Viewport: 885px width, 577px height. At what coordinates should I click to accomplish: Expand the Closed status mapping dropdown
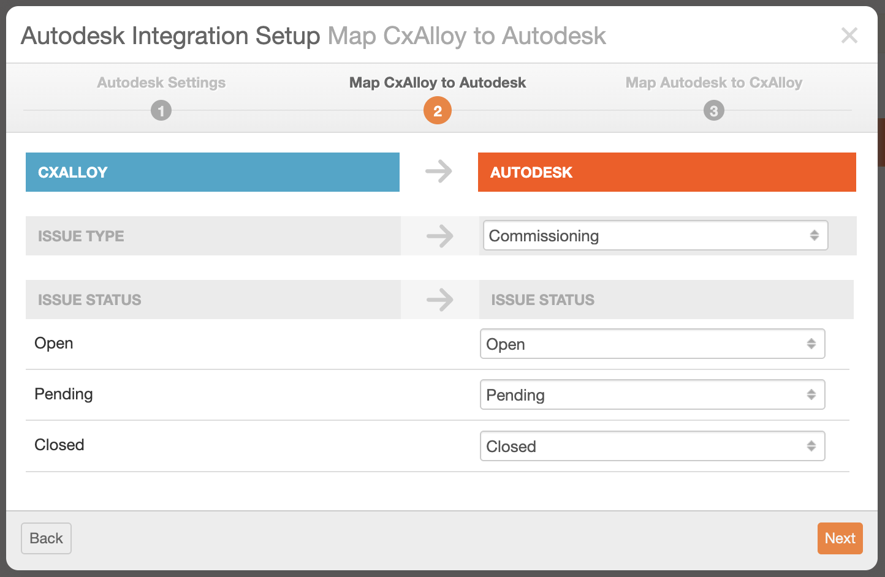click(652, 447)
